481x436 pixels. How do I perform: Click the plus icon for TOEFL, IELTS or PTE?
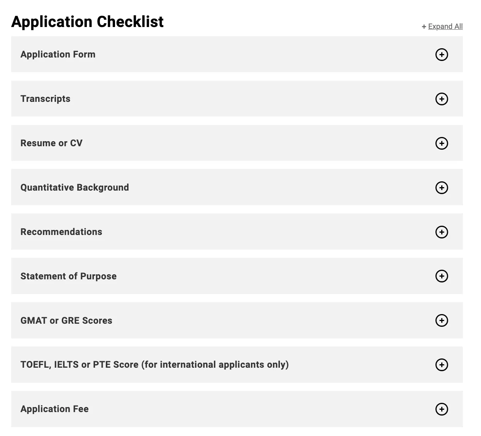[x=442, y=365]
